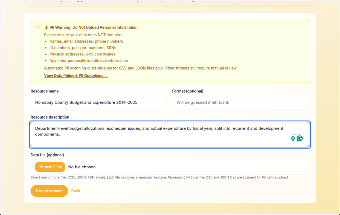The width and height of the screenshot is (340, 215).
Task: Click the Create dataset button
Action: click(49, 191)
